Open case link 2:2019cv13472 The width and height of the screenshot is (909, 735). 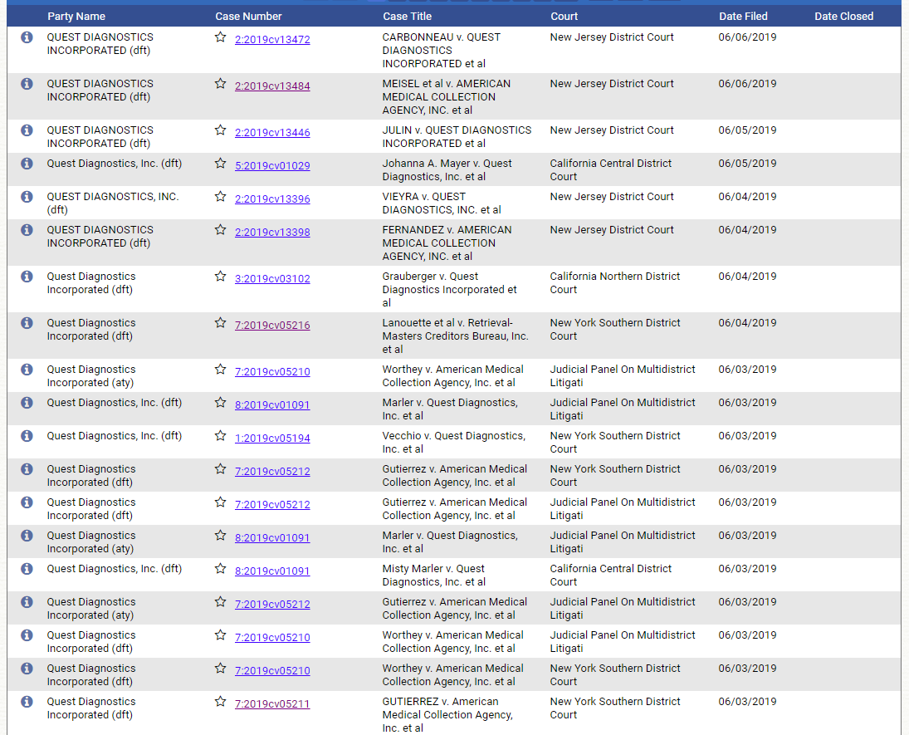(x=272, y=39)
